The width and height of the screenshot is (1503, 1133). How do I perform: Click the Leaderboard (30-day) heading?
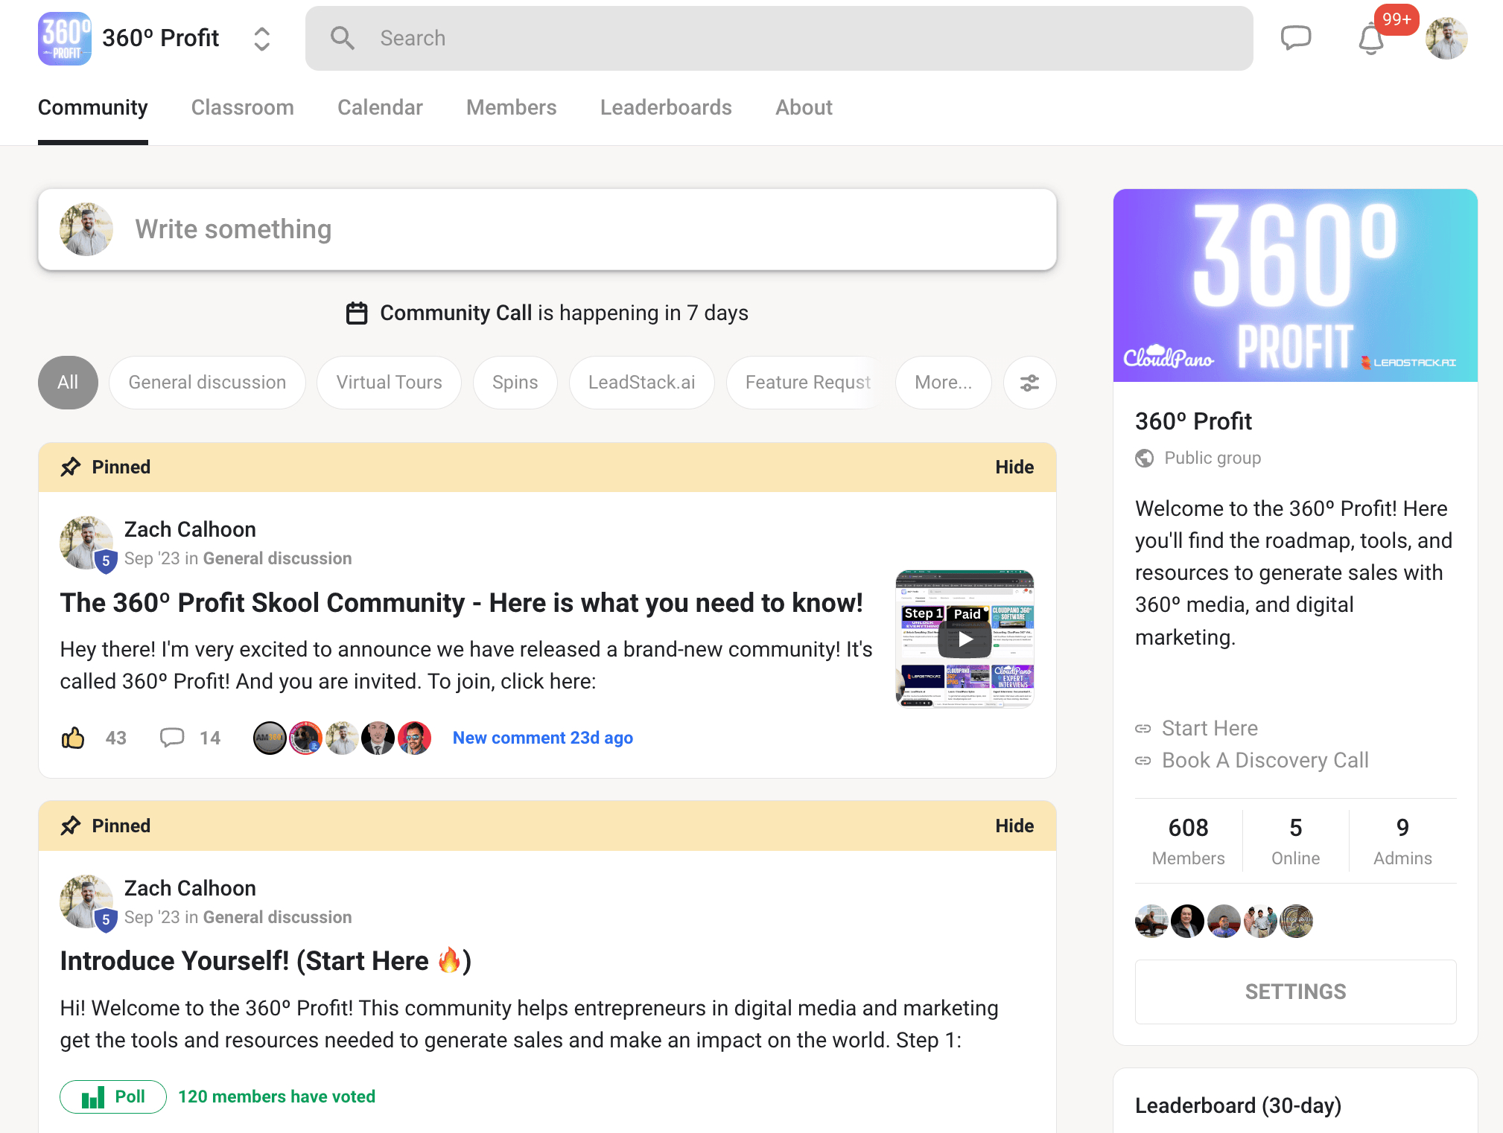[x=1238, y=1106]
